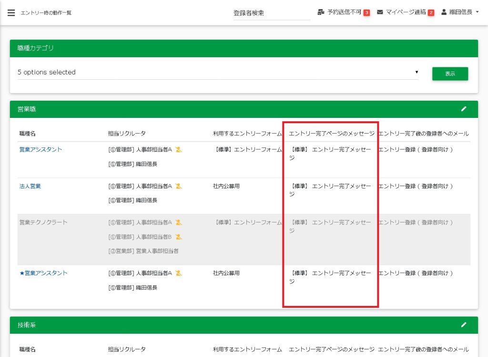
Task: Open the hamburger navigation menu
Action: [11, 13]
